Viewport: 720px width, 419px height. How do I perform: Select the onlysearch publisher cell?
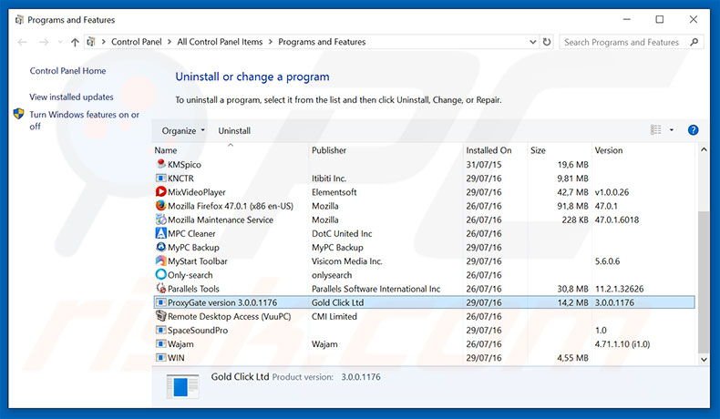pyautogui.click(x=332, y=274)
